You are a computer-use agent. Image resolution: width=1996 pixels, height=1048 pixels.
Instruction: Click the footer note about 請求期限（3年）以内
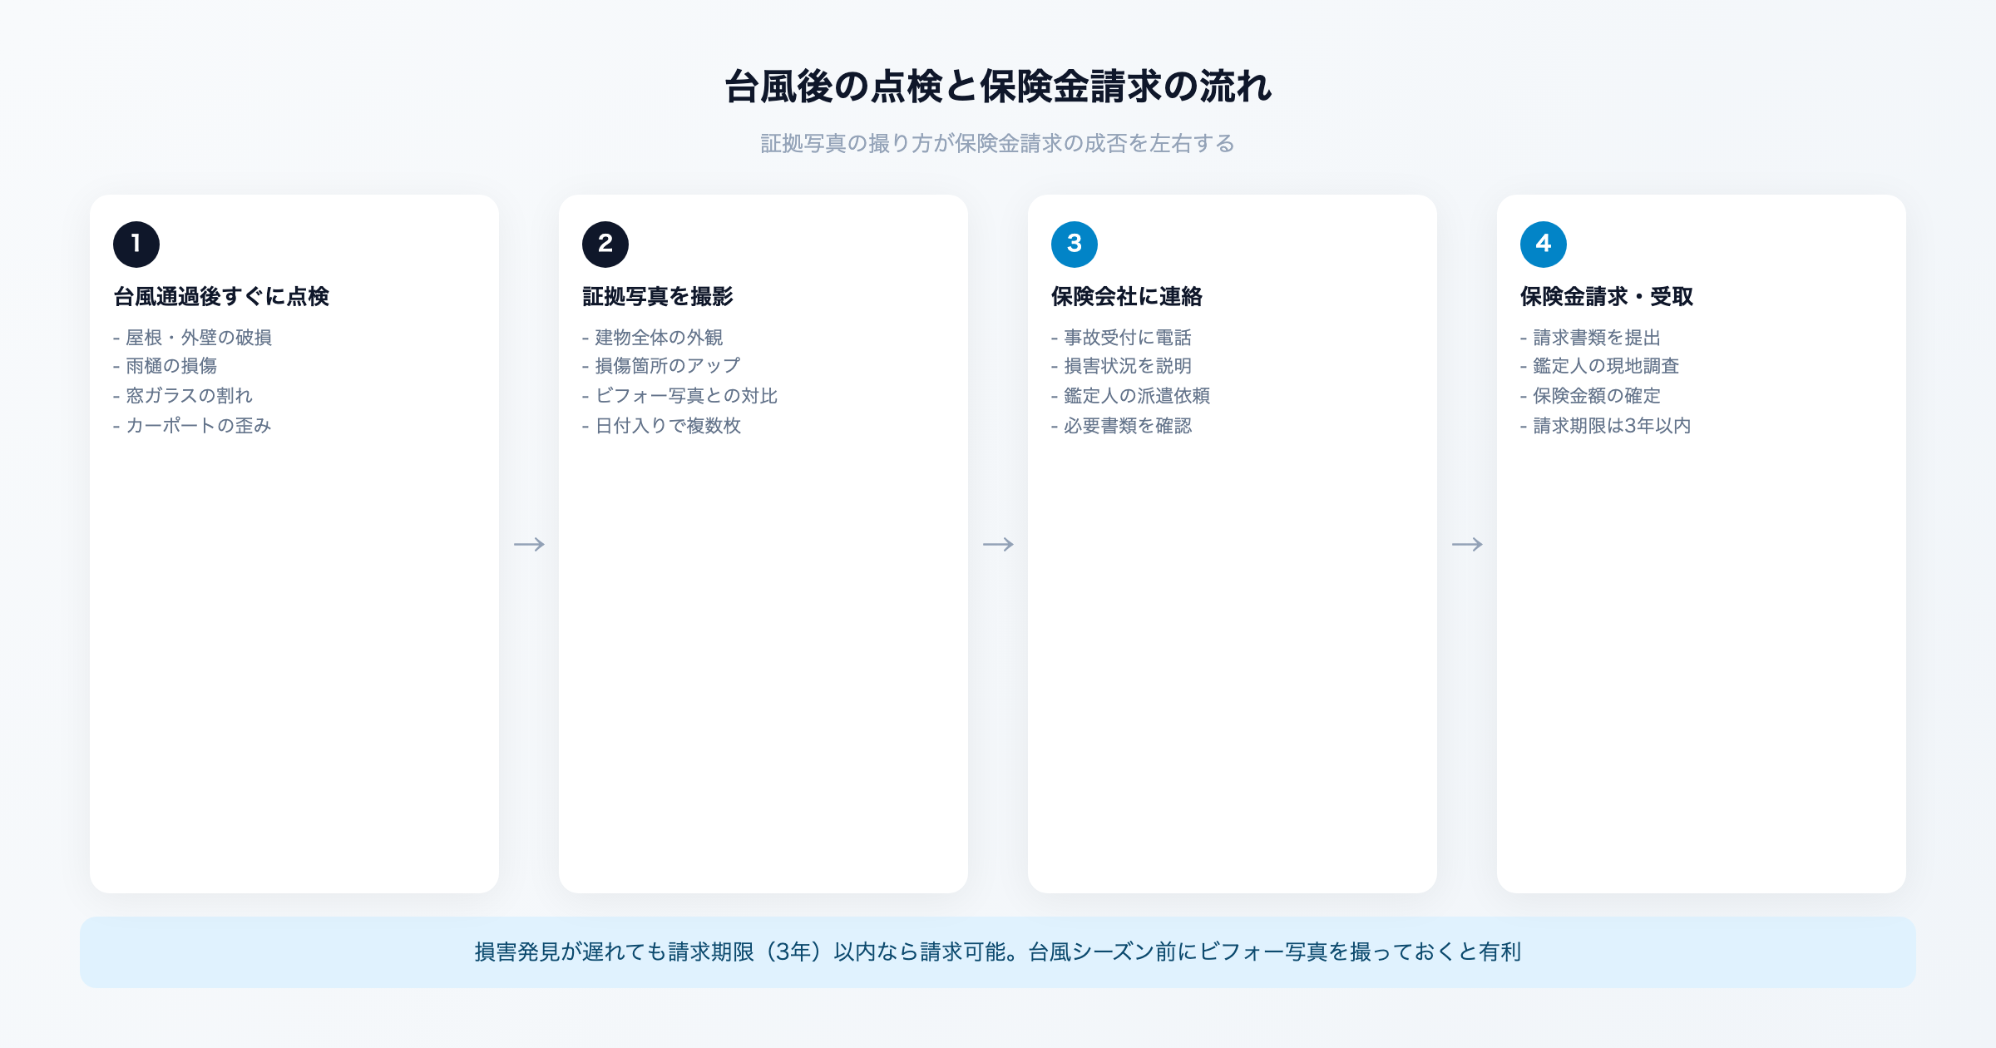pos(998,952)
